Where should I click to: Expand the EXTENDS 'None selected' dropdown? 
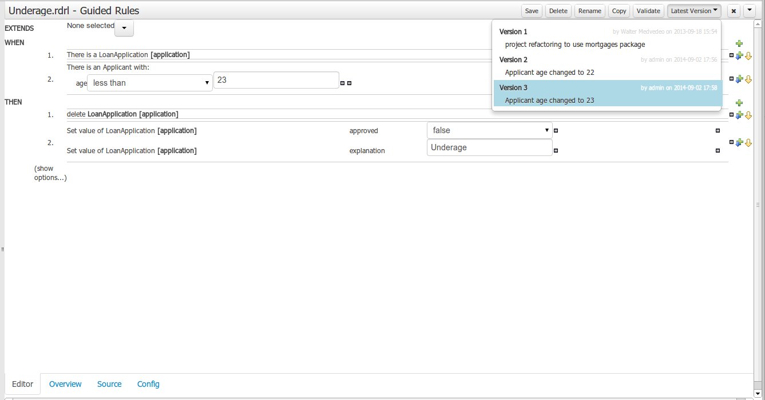124,28
